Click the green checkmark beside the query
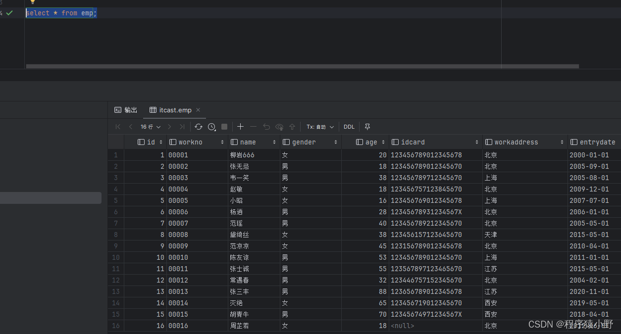 pos(9,13)
